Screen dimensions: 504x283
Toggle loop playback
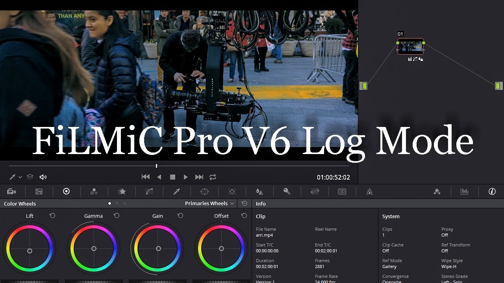(x=213, y=177)
